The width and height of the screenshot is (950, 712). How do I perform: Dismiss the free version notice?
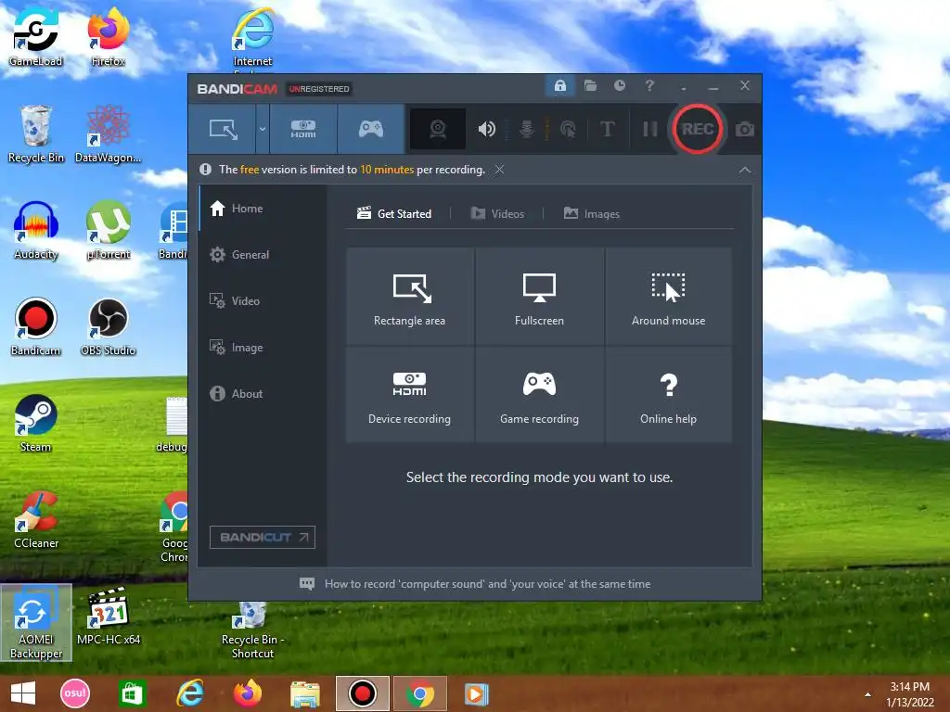coord(499,170)
